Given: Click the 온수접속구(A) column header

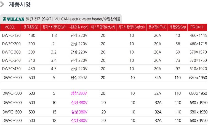Looking at the screenshot, I should (158, 27).
